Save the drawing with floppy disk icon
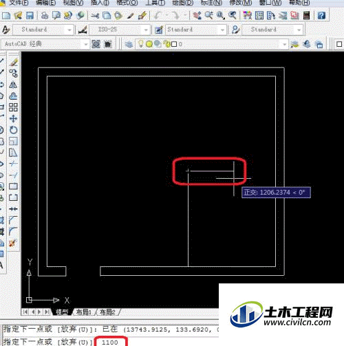 click(x=30, y=16)
